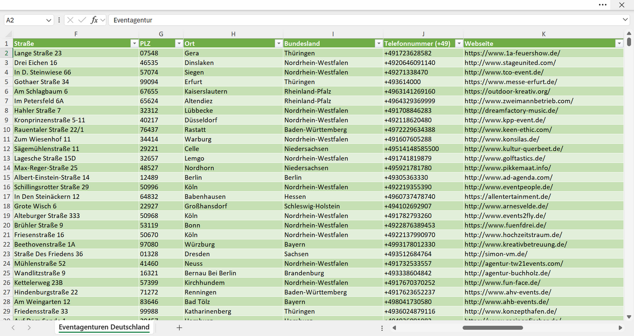Select the cell Katharinenberg
Image resolution: width=634 pixels, height=336 pixels.
(x=233, y=311)
